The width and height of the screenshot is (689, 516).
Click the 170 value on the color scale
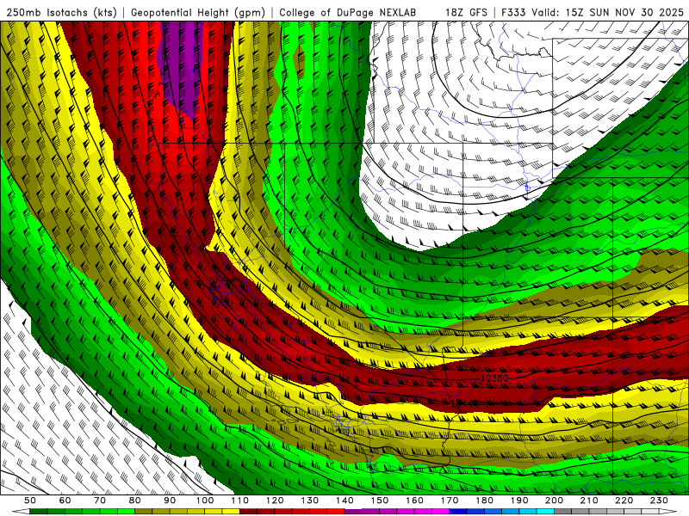[x=450, y=501]
